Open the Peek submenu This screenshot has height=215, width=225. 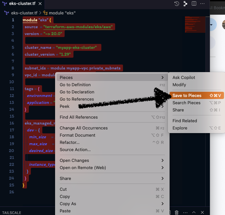tap(112, 106)
